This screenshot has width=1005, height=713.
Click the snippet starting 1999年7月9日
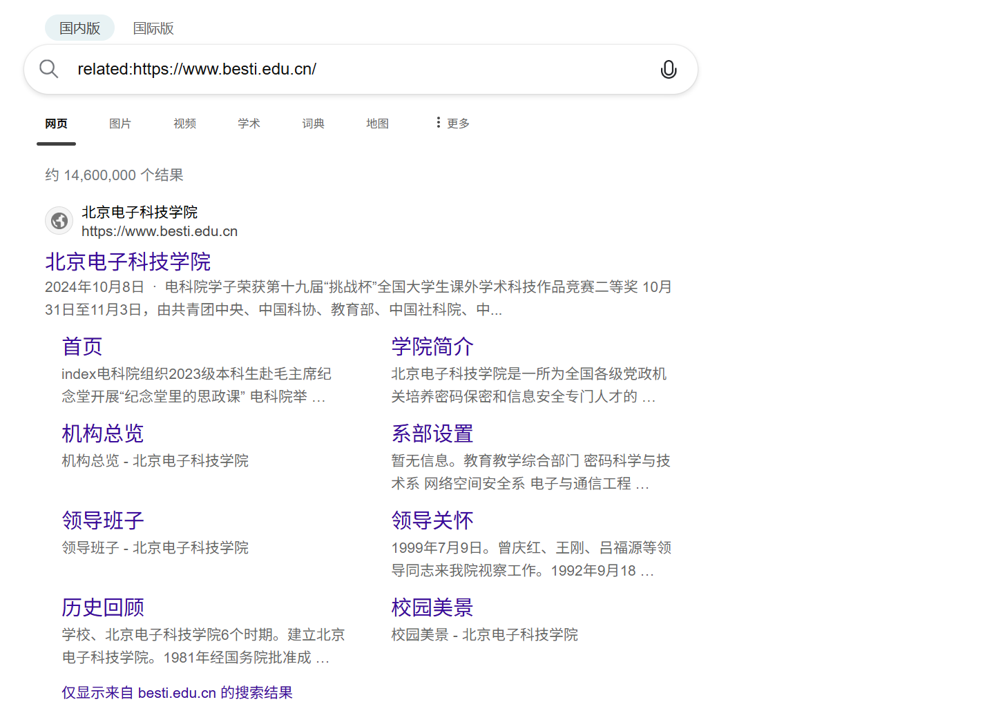531,559
